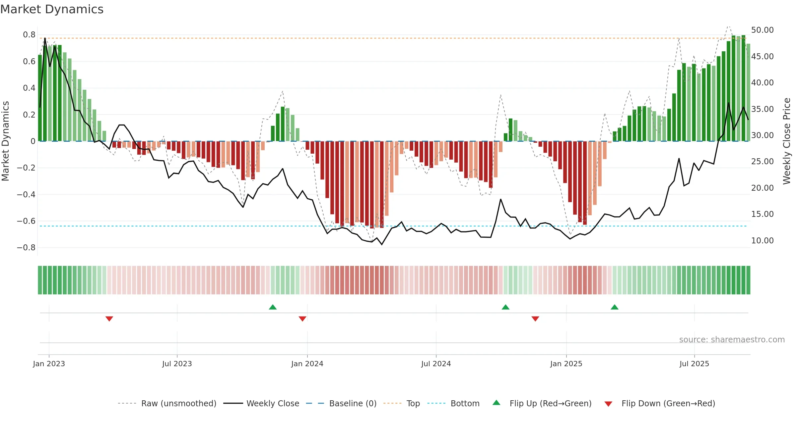The width and height of the screenshot is (796, 447).
Task: Click the −0.2 left-axis tick label
Action: click(x=26, y=168)
